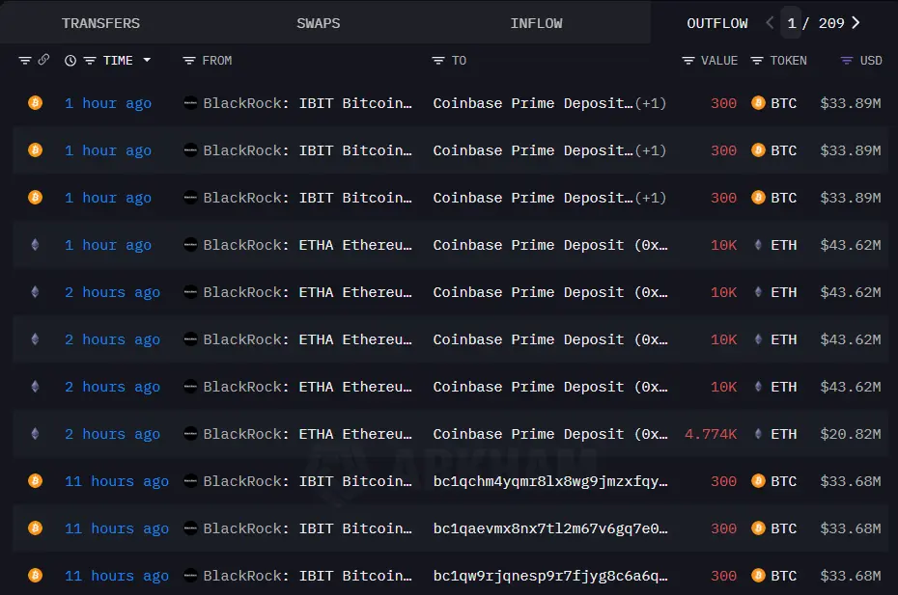Screen dimensions: 898x595
Task: Open the VALUE column filter icon
Action: (x=688, y=61)
